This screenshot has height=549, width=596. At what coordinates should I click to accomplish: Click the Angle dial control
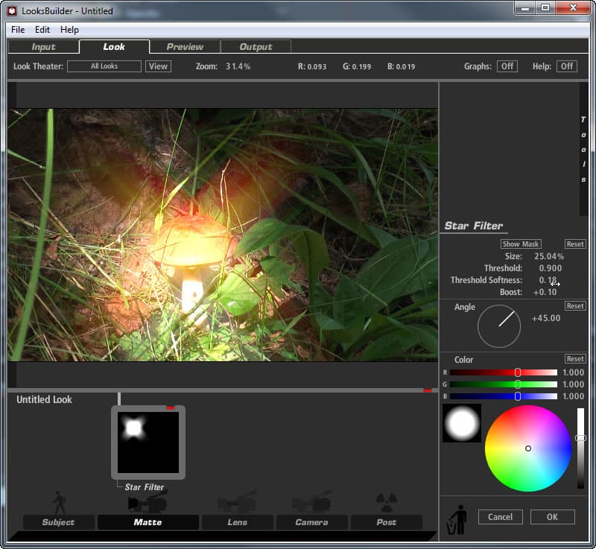(x=498, y=326)
